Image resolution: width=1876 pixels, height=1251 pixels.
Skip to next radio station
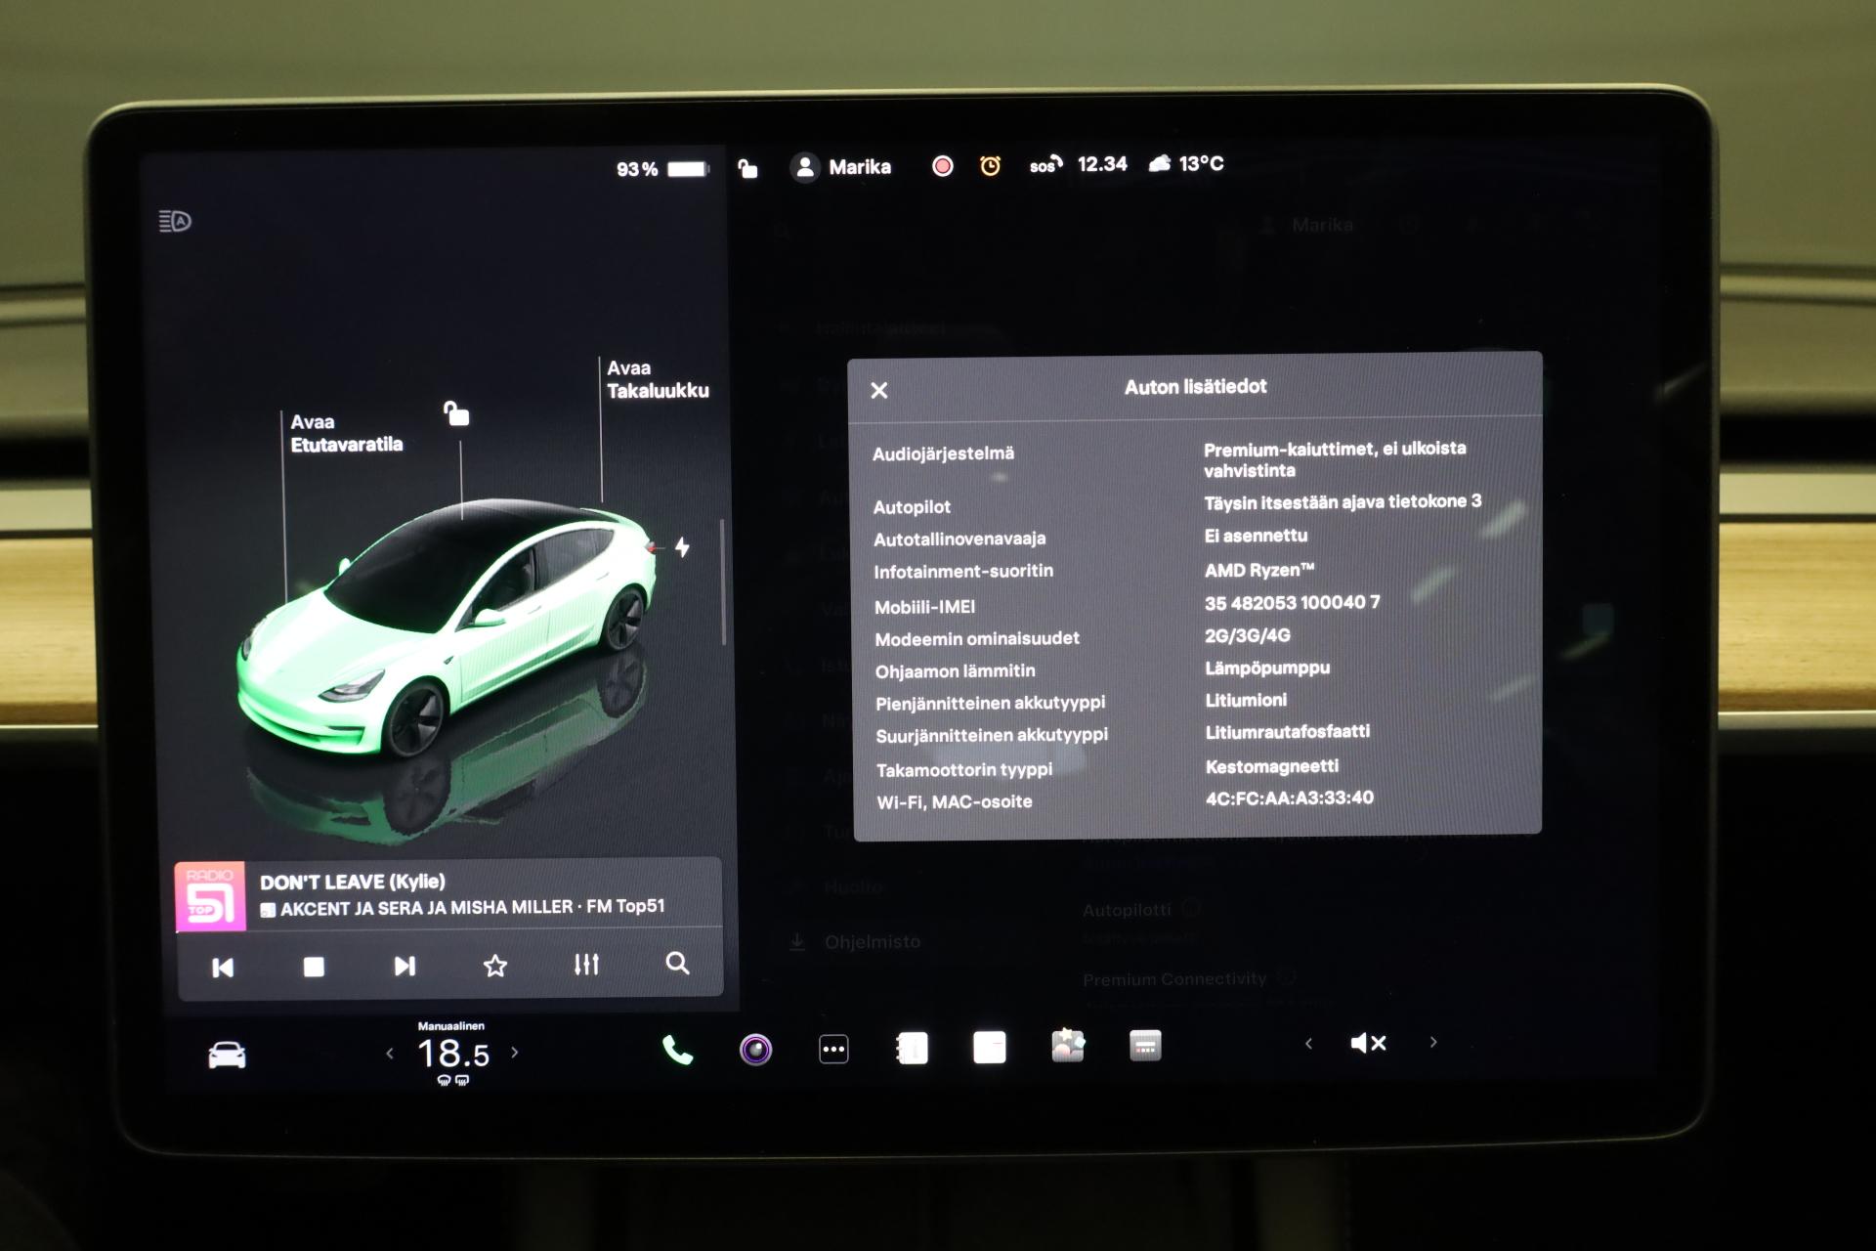click(x=405, y=967)
